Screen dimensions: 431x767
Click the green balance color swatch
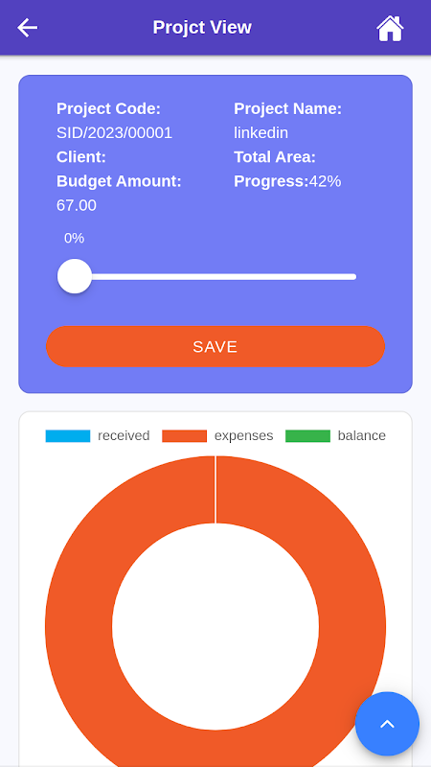click(x=307, y=436)
